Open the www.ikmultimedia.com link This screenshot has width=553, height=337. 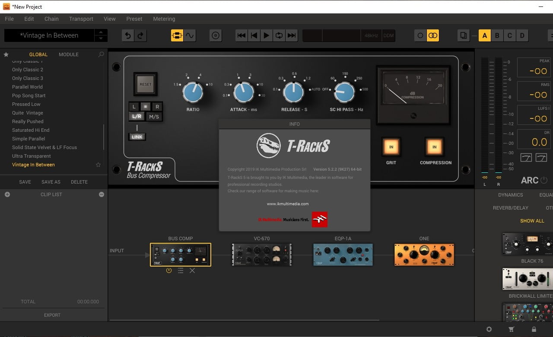288,203
